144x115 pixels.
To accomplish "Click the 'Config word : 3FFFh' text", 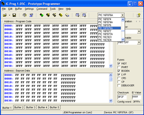I will tap(129, 102).
